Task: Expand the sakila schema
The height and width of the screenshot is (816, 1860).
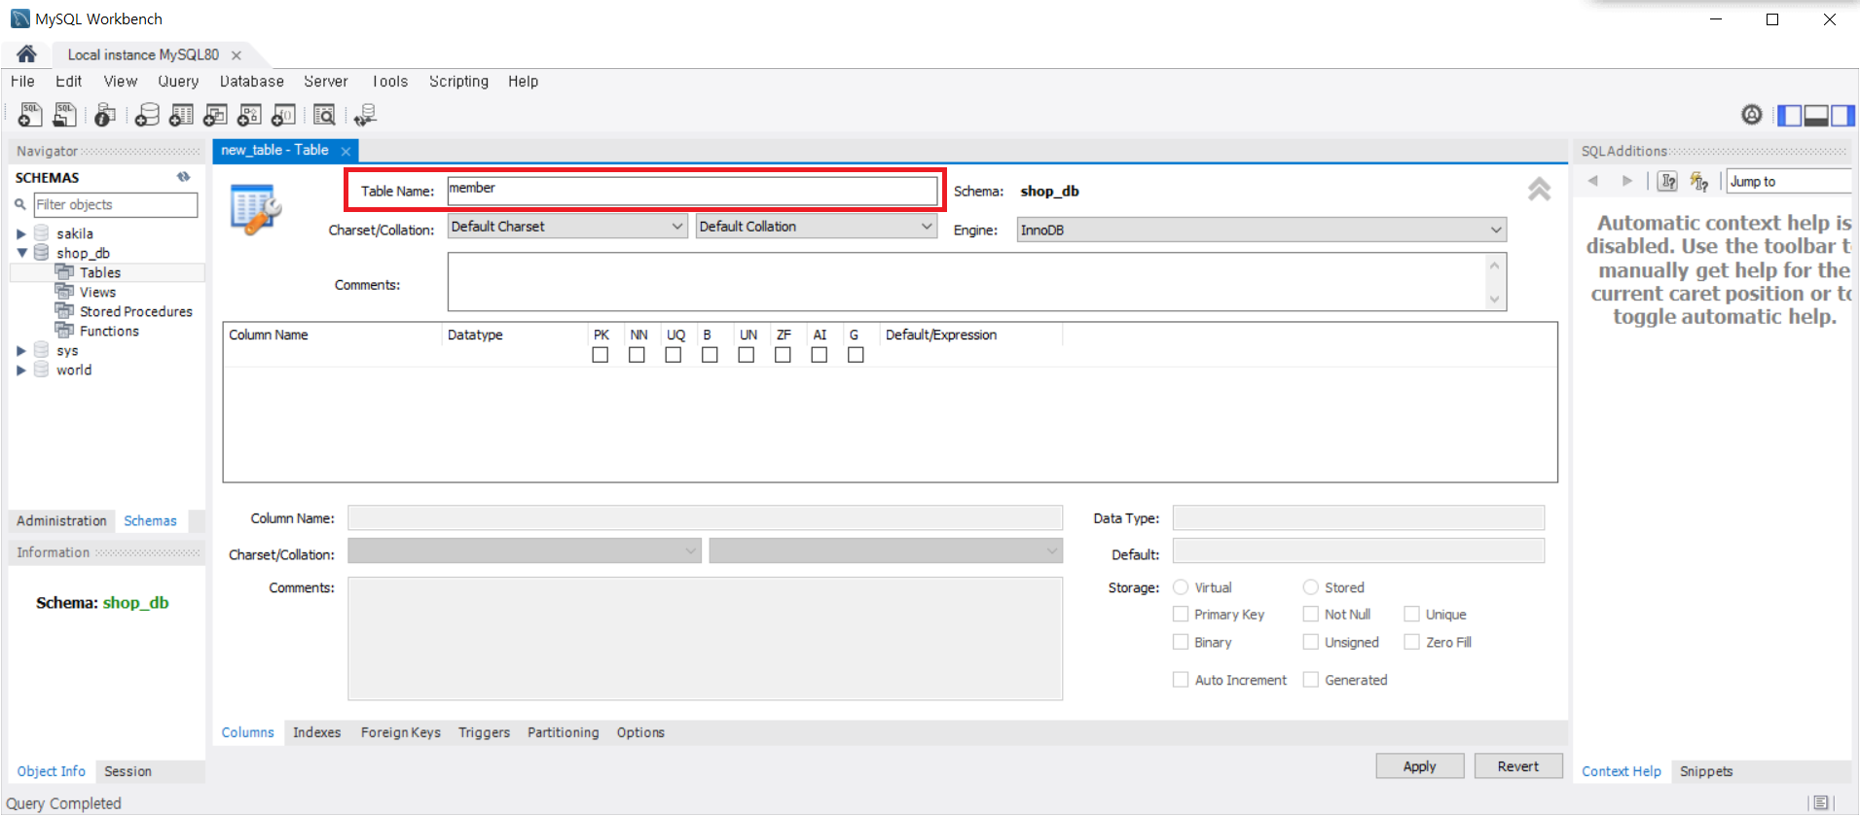Action: [21, 233]
